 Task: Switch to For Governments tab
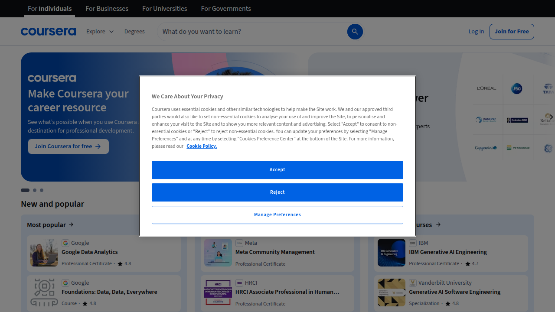point(226,9)
